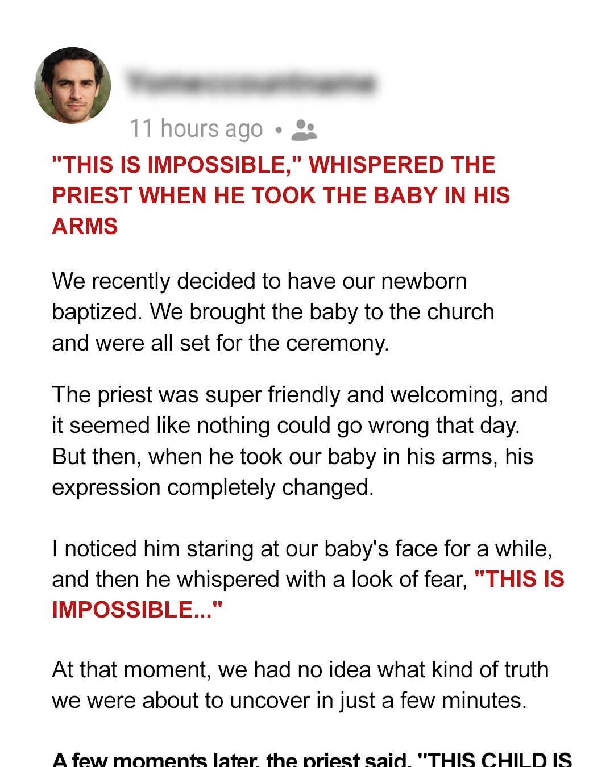The image size is (614, 767).
Task: Click the '11 hours ago' timestamp
Action: point(196,129)
